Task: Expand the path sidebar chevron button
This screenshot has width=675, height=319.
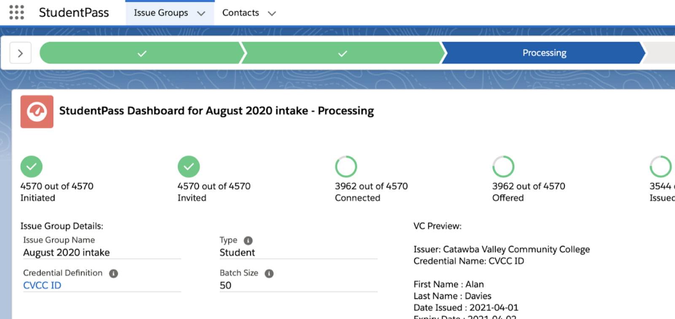Action: coord(20,53)
